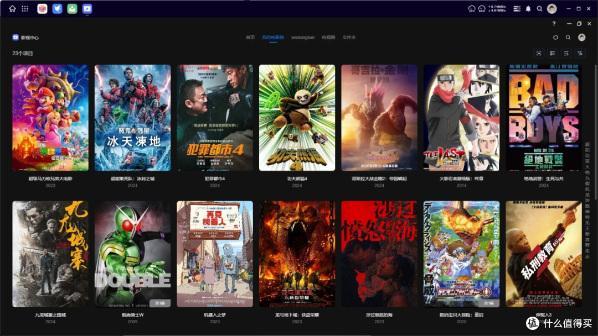Image resolution: width=598 pixels, height=336 pixels.
Task: Open the 犯罪都市4 poster
Action: point(215,118)
